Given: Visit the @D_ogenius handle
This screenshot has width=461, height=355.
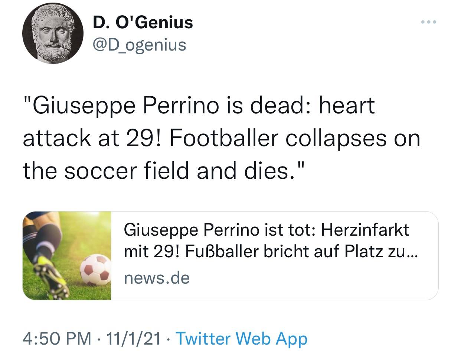Looking at the screenshot, I should point(140,45).
